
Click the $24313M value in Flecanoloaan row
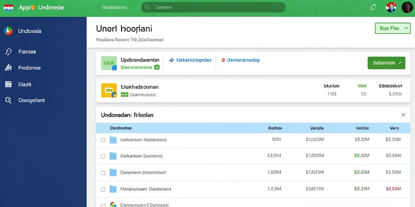(314, 189)
